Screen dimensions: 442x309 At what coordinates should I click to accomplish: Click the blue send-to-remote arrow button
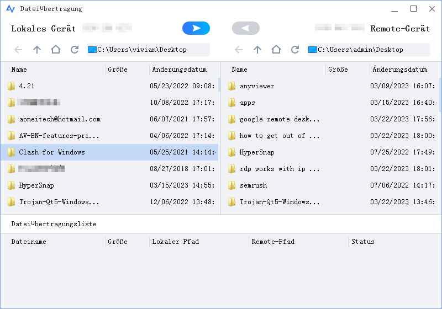click(x=196, y=28)
